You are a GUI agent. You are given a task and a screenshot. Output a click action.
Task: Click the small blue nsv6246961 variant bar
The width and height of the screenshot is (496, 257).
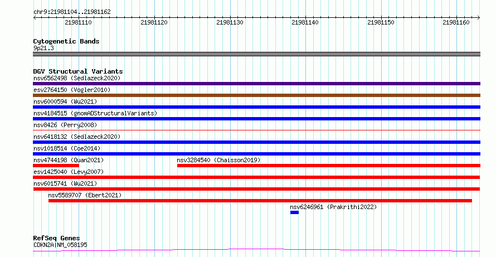point(294,212)
